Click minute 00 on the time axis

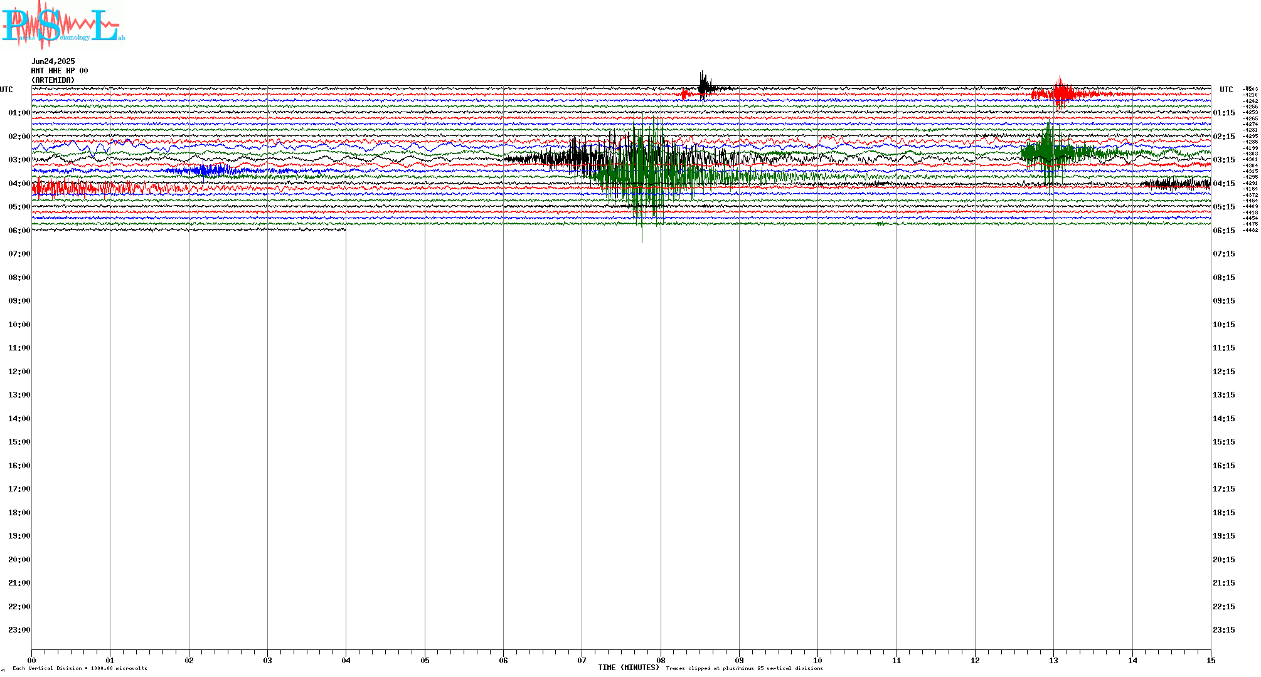point(31,660)
